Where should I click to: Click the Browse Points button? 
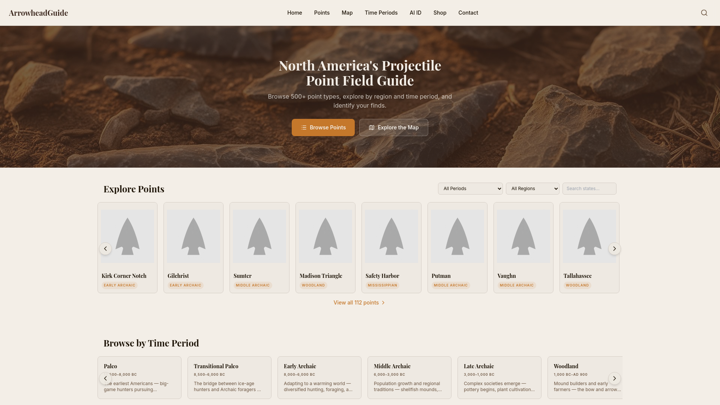click(323, 127)
